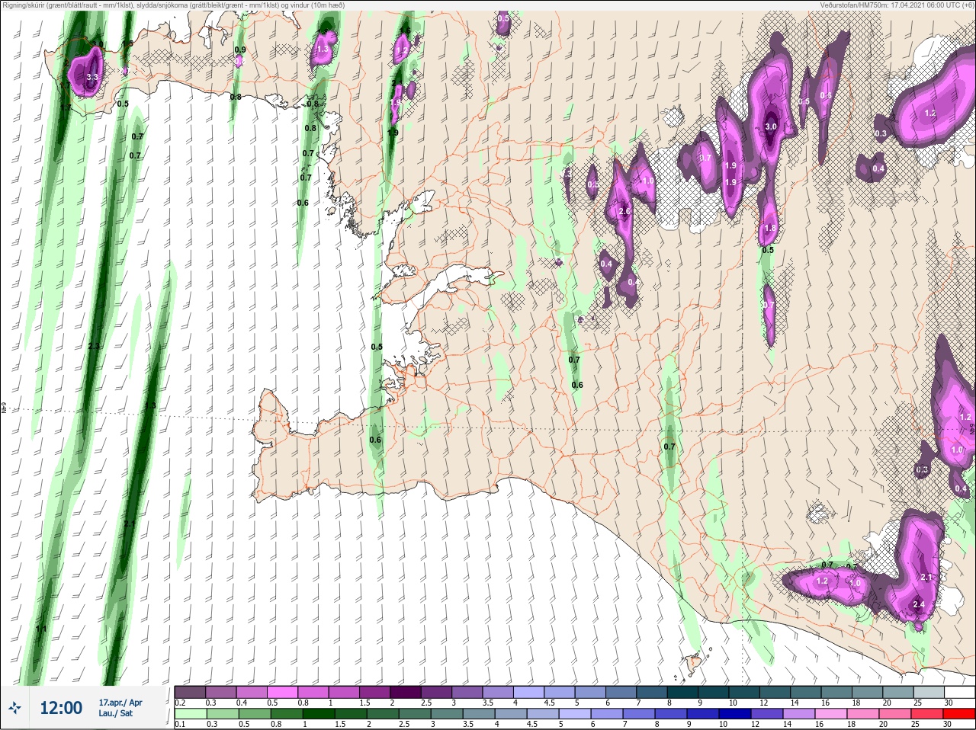This screenshot has width=976, height=730.
Task: Click the 2.6 snowfall value on the map
Action: 624,211
